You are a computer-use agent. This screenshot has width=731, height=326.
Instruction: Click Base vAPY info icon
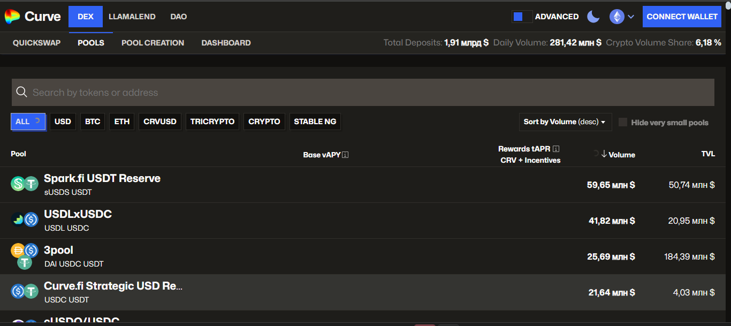click(x=345, y=155)
